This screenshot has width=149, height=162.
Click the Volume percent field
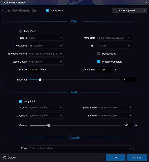tap(127, 125)
